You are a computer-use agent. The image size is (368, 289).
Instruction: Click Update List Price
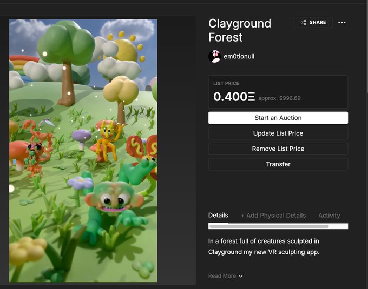tap(278, 133)
